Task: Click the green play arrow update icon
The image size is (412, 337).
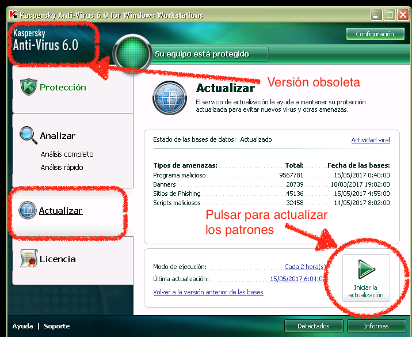Action: 367,269
